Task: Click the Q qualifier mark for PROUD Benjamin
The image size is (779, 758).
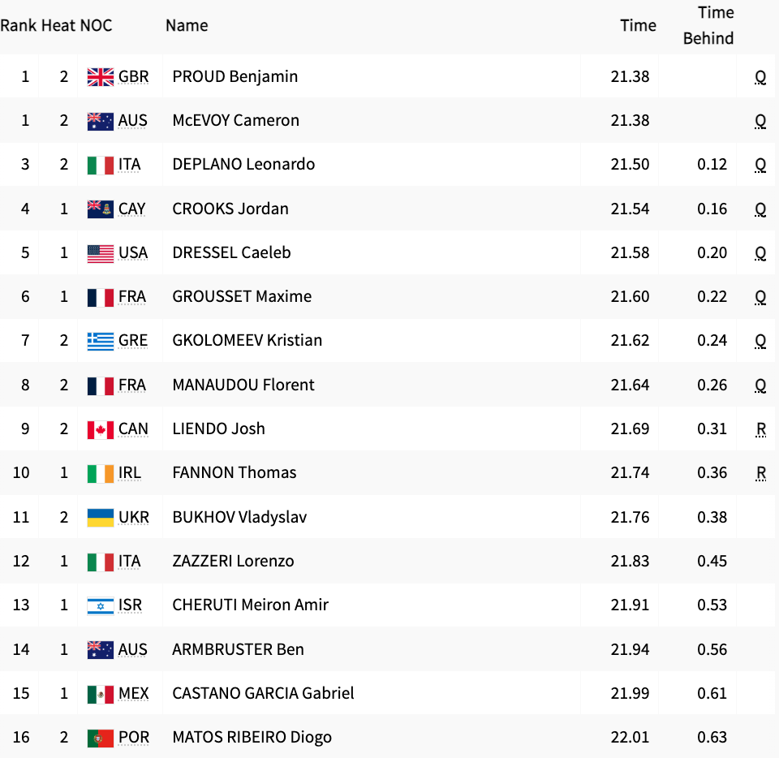Action: (760, 77)
